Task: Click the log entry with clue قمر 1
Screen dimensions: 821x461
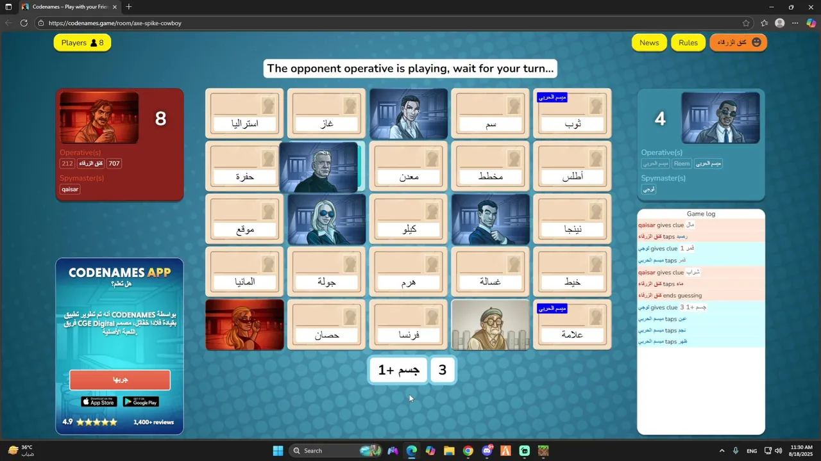Action: point(700,248)
